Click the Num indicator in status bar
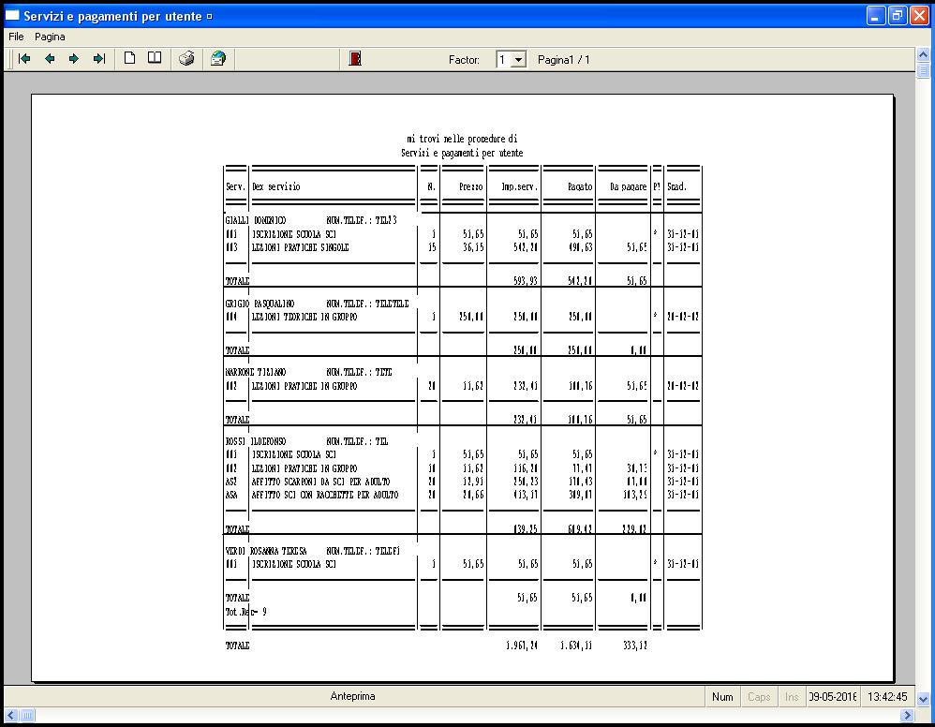Screen dimensions: 935x727 tap(722, 697)
